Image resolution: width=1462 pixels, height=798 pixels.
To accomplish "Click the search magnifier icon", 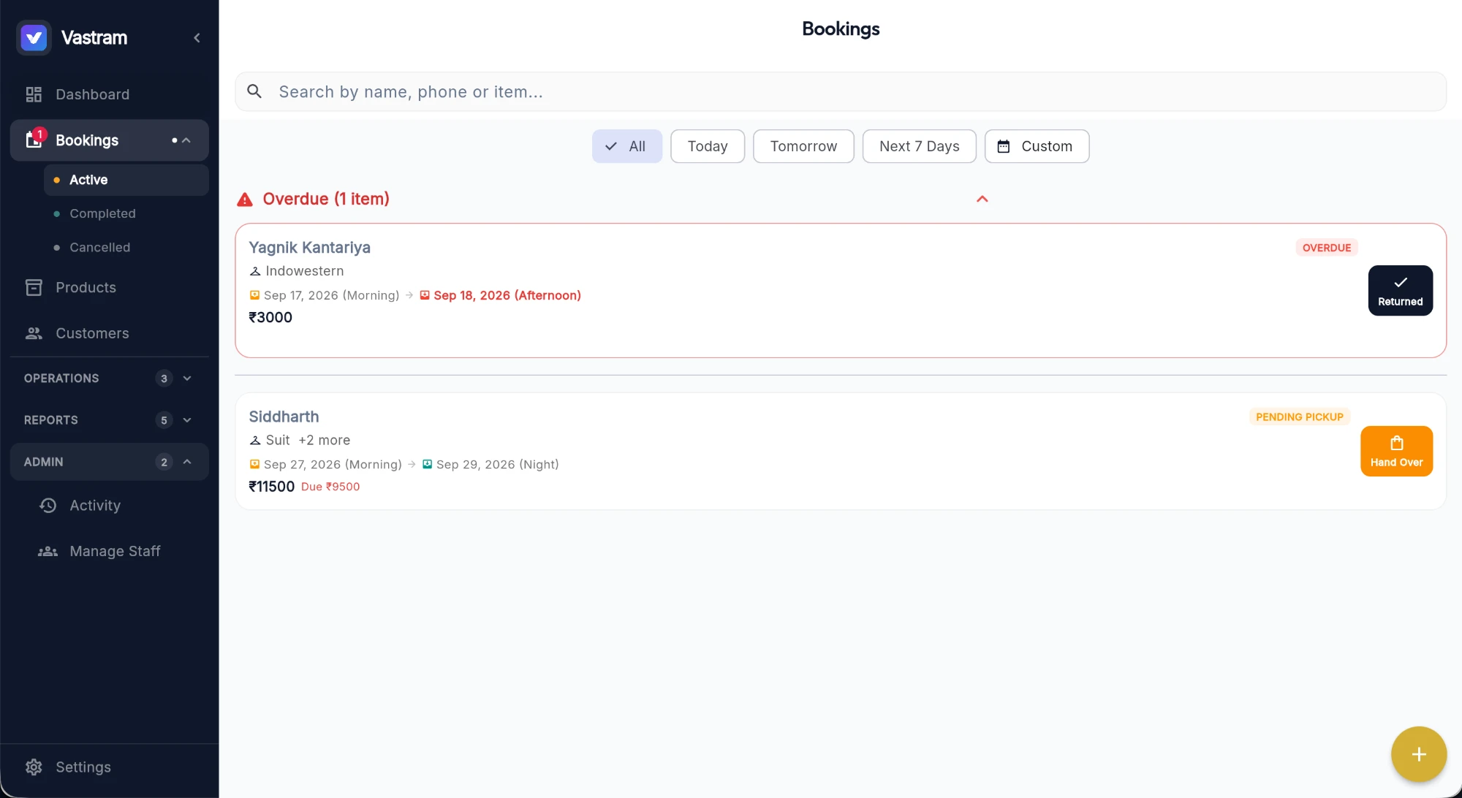I will [x=254, y=91].
